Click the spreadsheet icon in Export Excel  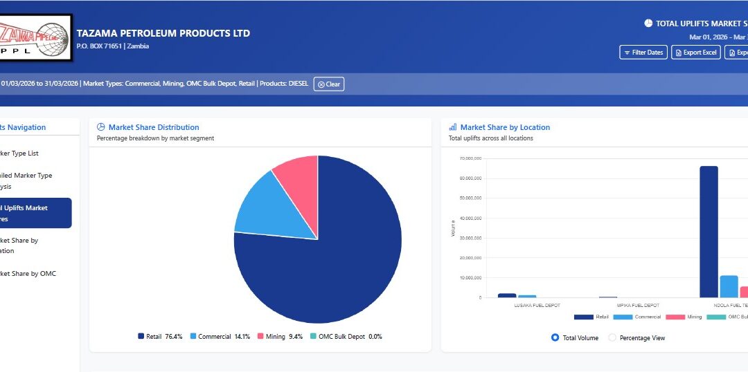coord(677,53)
